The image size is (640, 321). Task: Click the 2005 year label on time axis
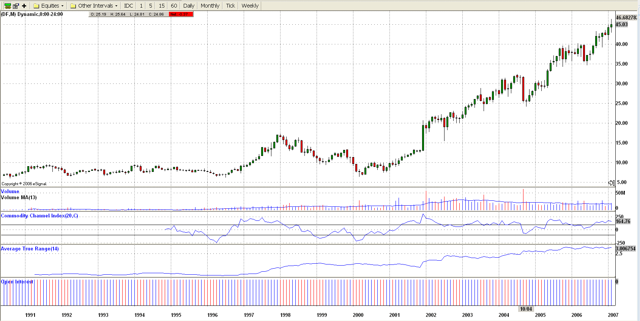tap(540, 315)
